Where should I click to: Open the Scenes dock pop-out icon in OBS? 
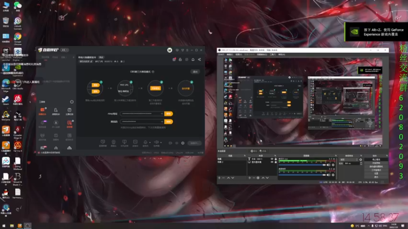click(x=245, y=156)
